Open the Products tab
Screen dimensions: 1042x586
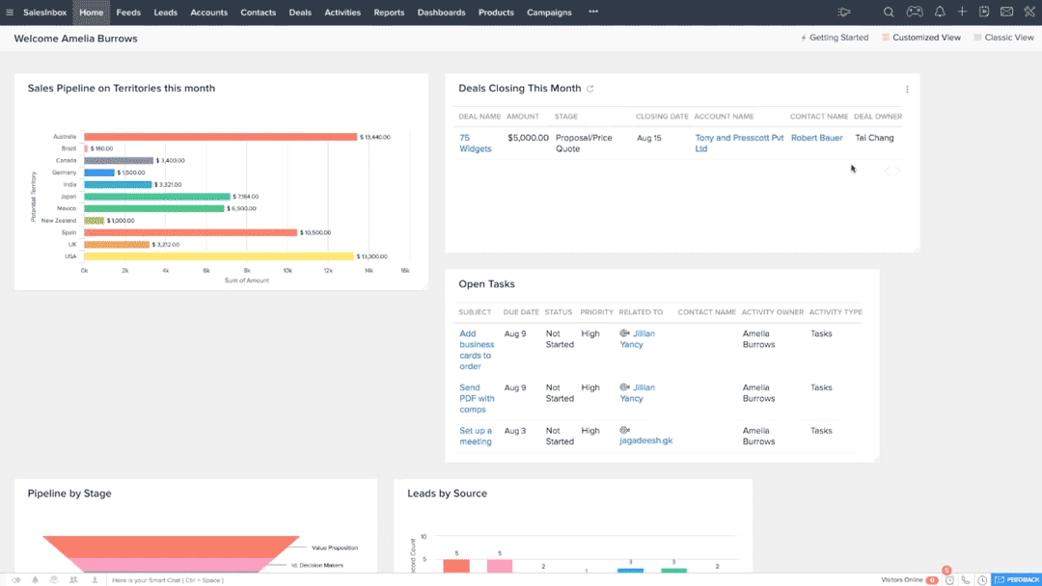pyautogui.click(x=496, y=12)
